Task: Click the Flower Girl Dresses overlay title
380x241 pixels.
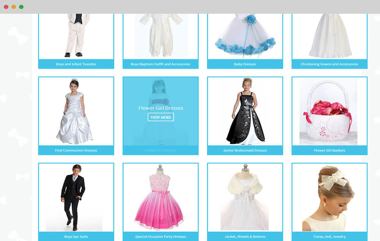Action: click(x=161, y=108)
